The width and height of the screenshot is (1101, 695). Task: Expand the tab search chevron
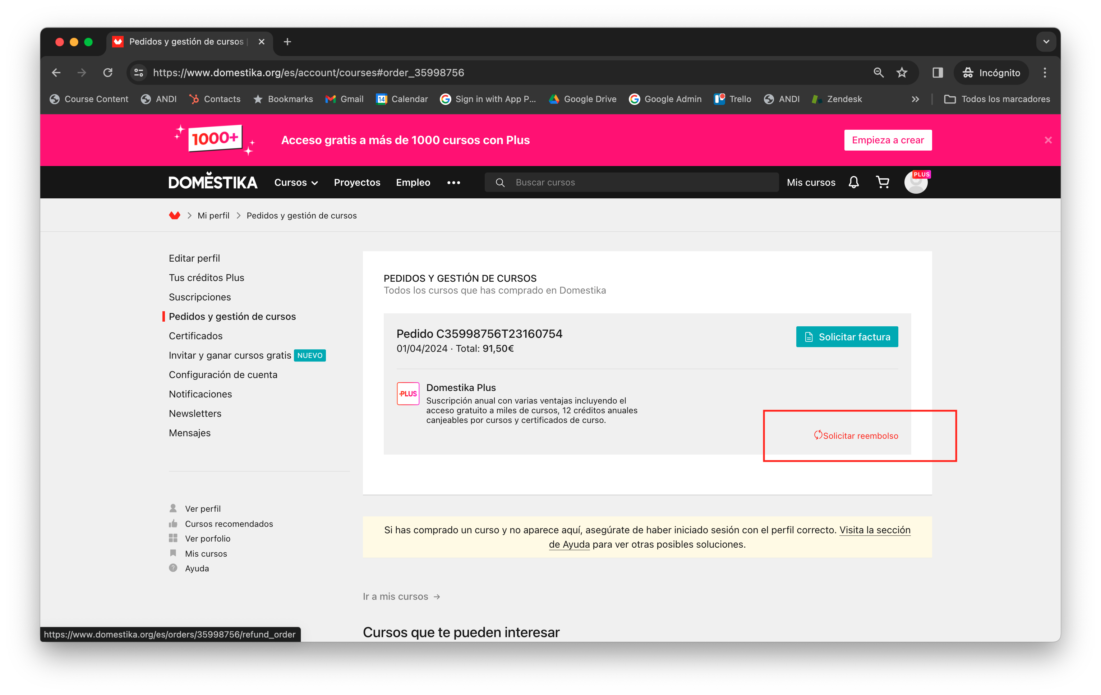pos(1046,42)
